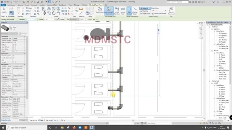Click the red Delete X icon

click(69, 14)
